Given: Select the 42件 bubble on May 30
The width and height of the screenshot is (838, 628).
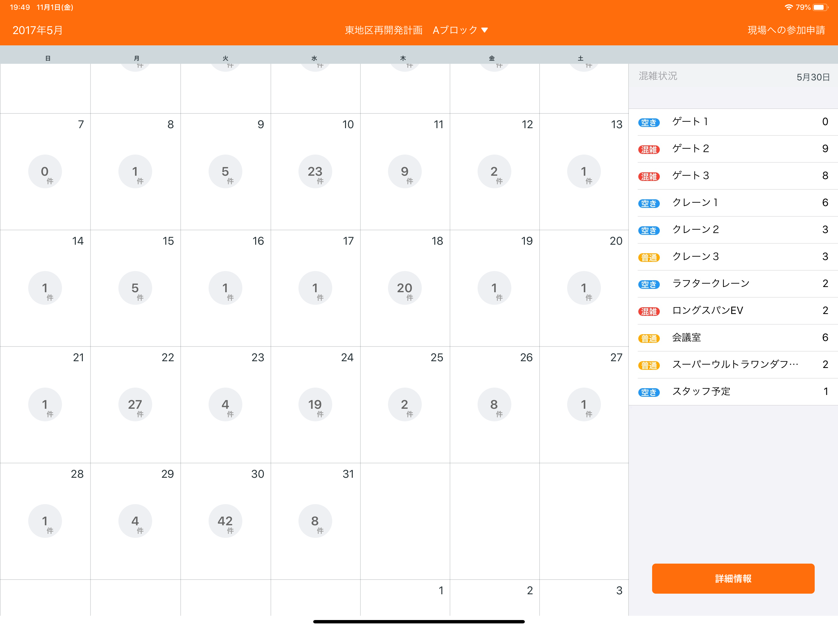Looking at the screenshot, I should coord(225,521).
